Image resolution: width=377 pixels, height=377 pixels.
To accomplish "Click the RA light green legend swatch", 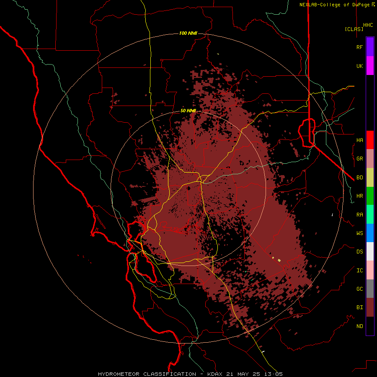I will 370,214.
